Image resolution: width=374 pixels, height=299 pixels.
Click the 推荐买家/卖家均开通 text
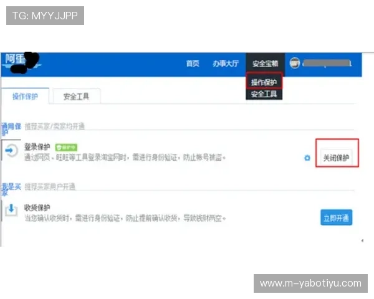pyautogui.click(x=55, y=126)
